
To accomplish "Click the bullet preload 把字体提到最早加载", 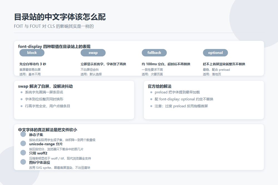I will tap(177, 92).
